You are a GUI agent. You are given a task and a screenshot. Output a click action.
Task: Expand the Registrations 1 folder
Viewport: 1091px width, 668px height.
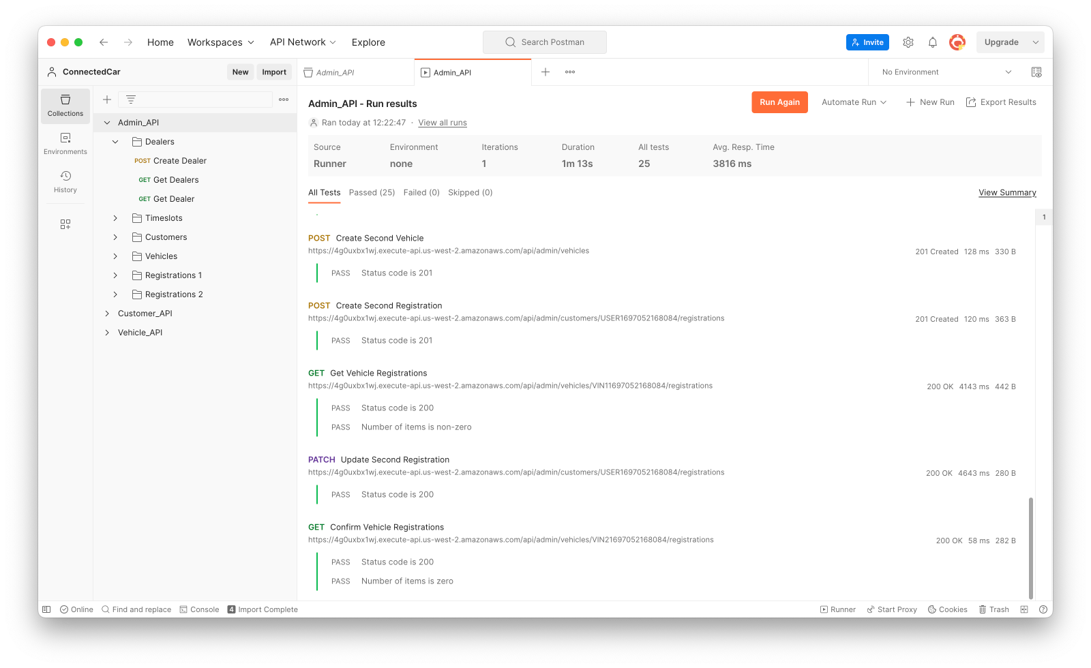click(115, 275)
